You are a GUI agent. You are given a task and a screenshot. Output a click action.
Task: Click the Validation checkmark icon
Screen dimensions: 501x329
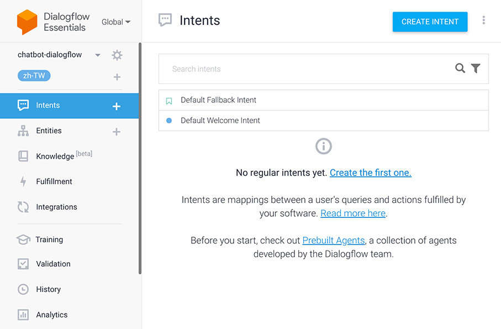[23, 264]
